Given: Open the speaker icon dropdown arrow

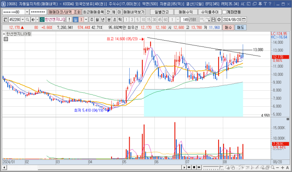Looking at the screenshot, I should point(37,20).
